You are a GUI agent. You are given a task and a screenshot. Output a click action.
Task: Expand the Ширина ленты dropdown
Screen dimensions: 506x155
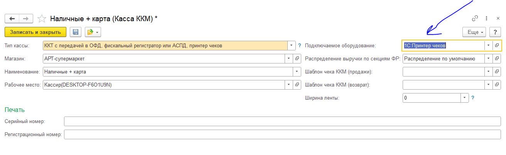[464, 98]
